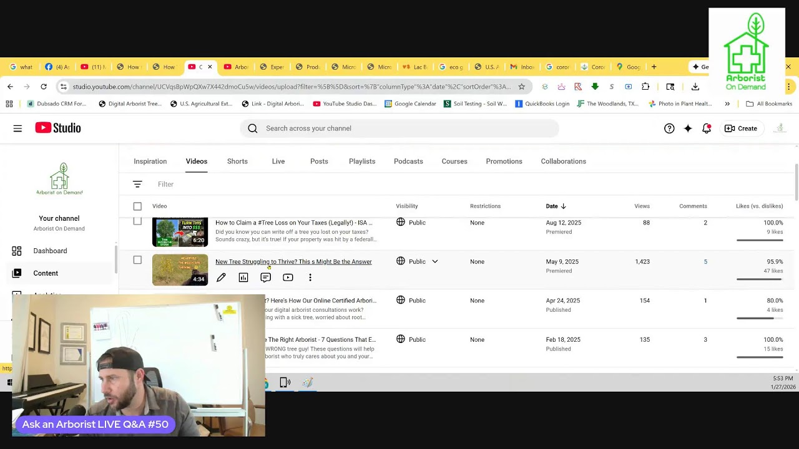Image resolution: width=799 pixels, height=449 pixels.
Task: Open site information icon in address bar
Action: click(63, 87)
